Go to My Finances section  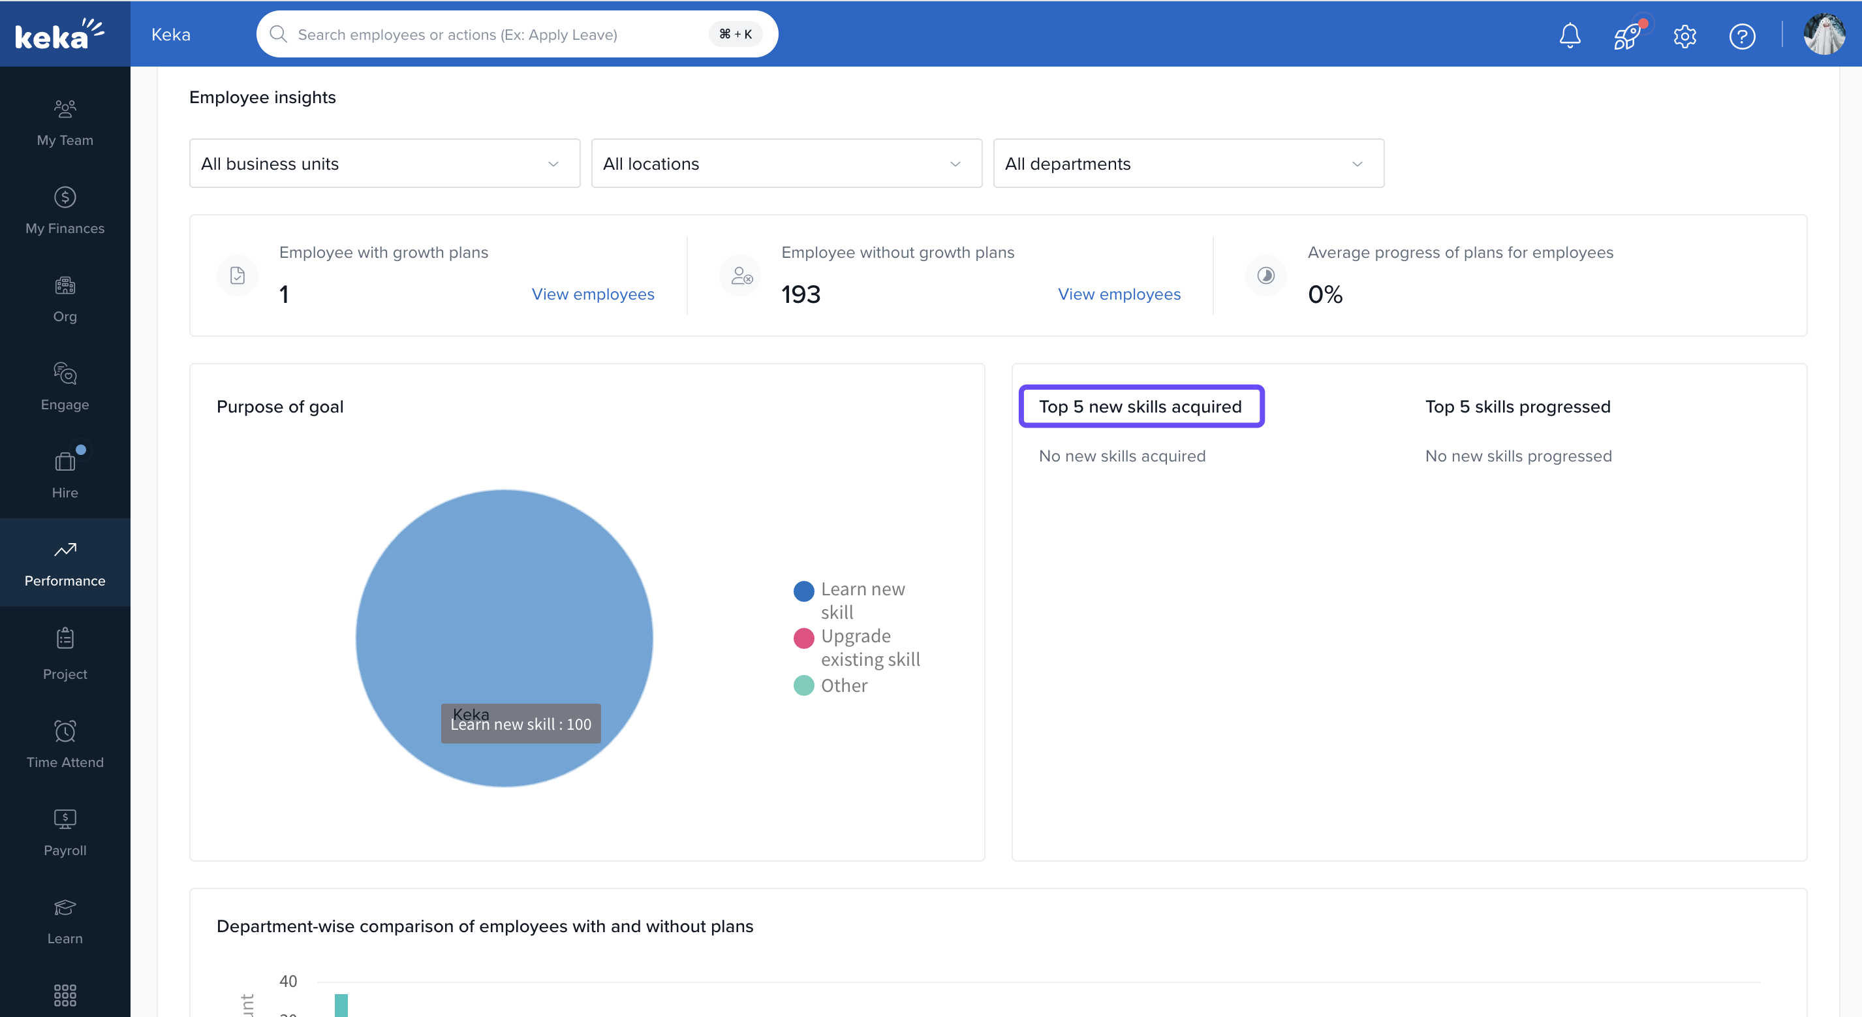[65, 210]
